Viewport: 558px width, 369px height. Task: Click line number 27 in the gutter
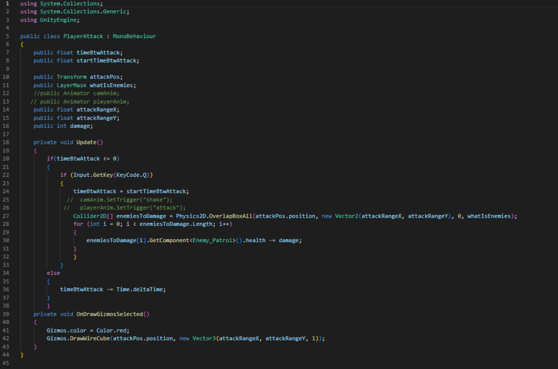pos(8,216)
